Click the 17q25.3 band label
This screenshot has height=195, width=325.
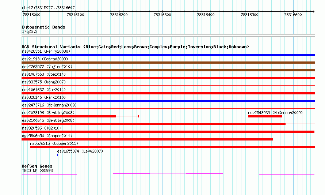(x=30, y=31)
